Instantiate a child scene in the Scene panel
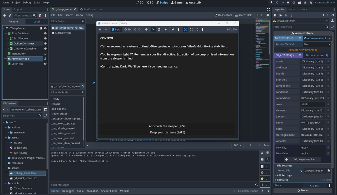The width and height of the screenshot is (337, 195). 10,15
